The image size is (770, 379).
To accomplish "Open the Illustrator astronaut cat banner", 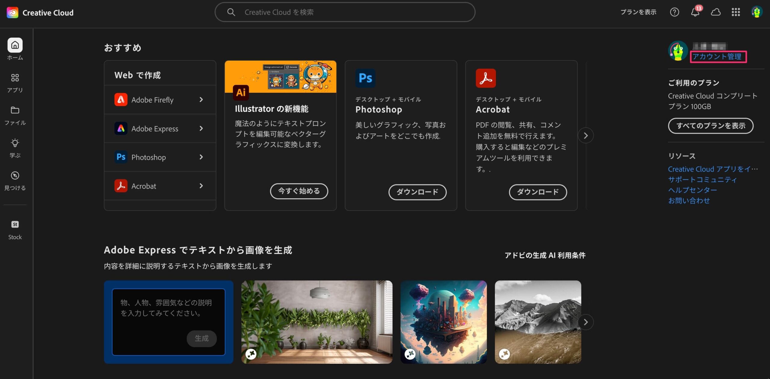I will (x=280, y=77).
